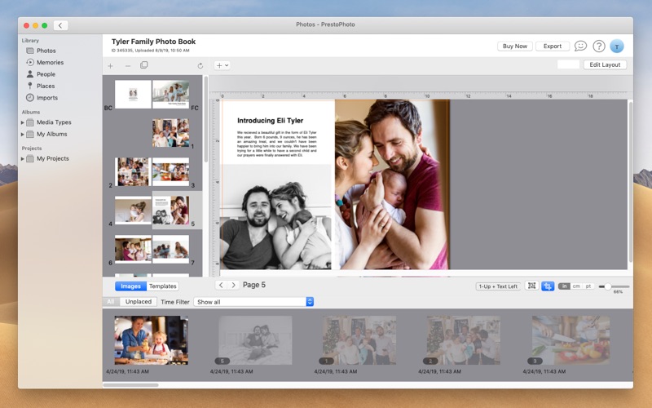Switch to the Templates tab
652x408 pixels.
pos(163,286)
